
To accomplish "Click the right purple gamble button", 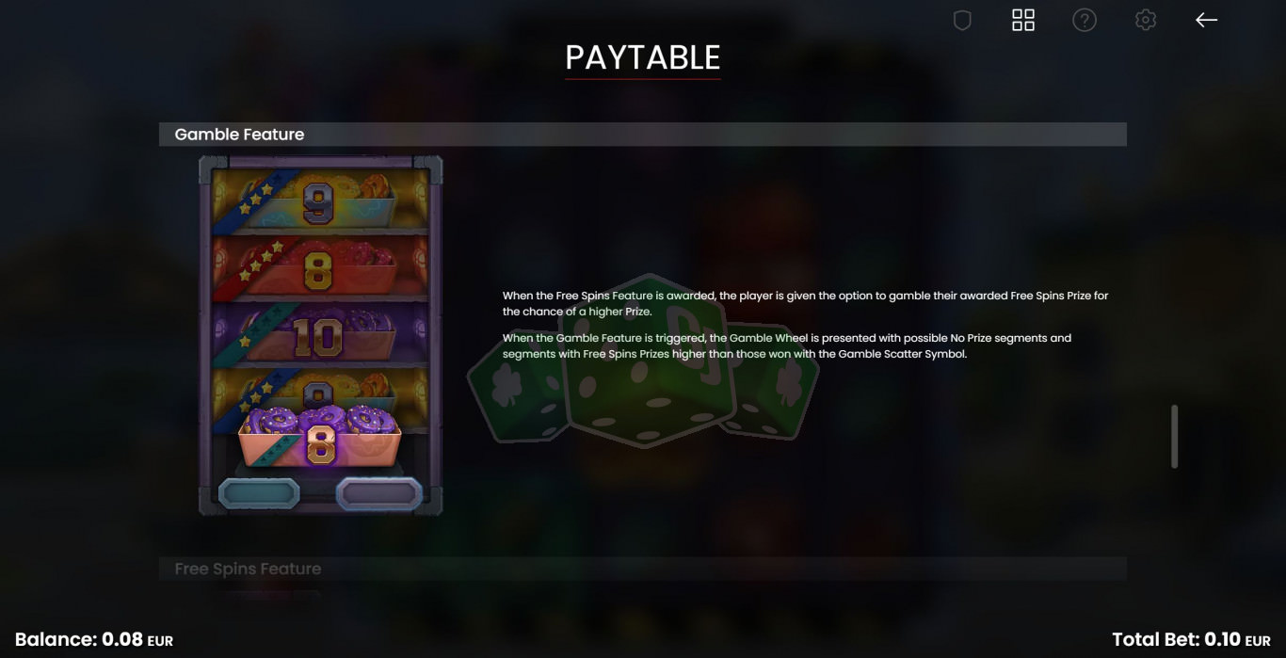I will [x=379, y=492].
